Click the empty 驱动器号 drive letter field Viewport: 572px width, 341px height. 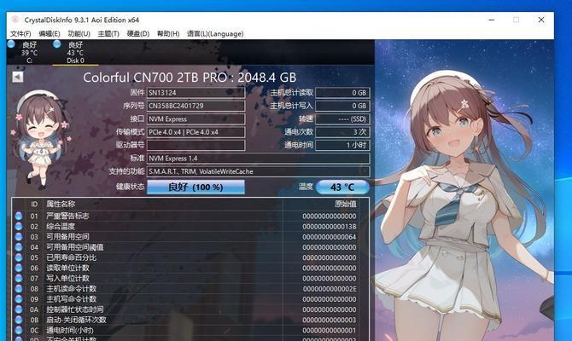196,145
